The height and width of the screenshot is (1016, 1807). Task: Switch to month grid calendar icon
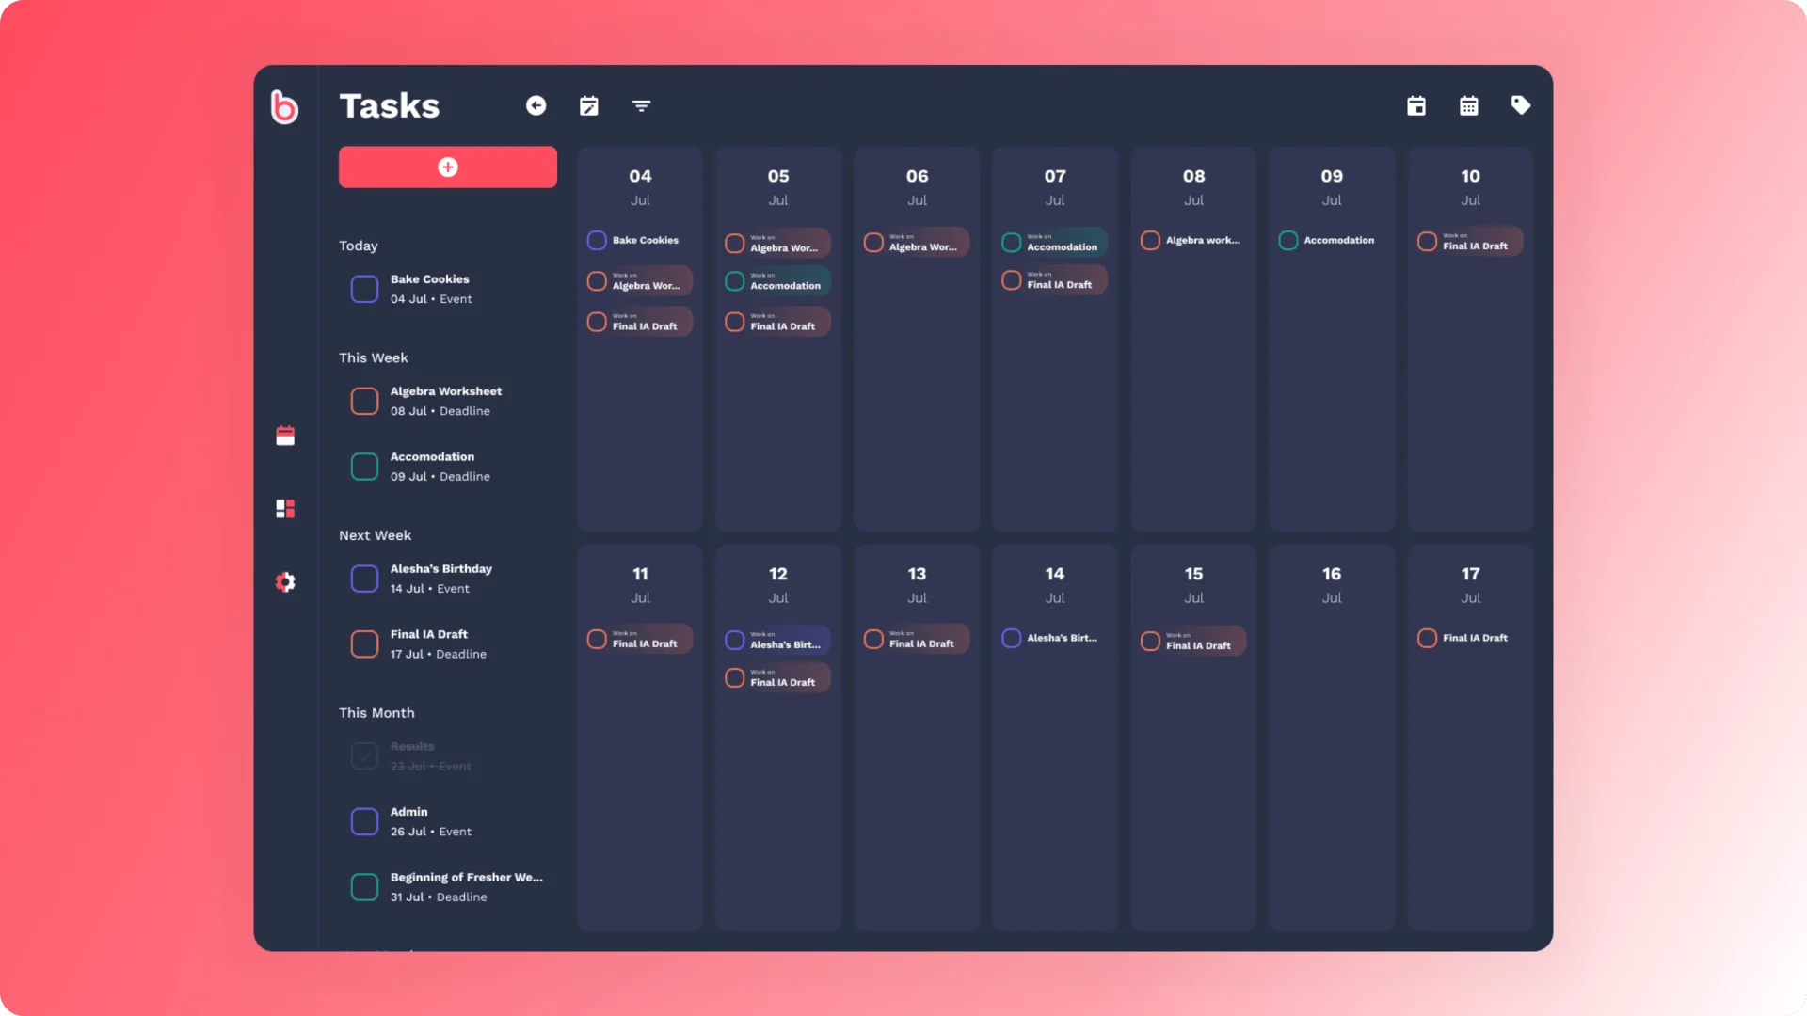(1469, 105)
